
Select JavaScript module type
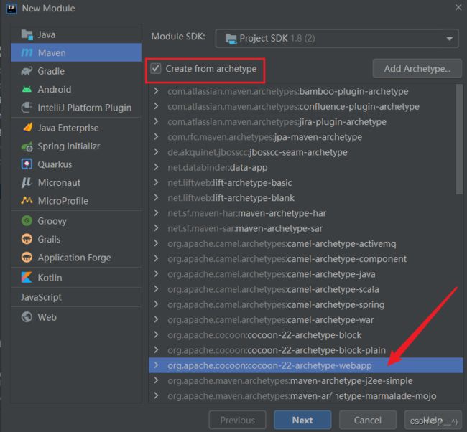[76, 297]
